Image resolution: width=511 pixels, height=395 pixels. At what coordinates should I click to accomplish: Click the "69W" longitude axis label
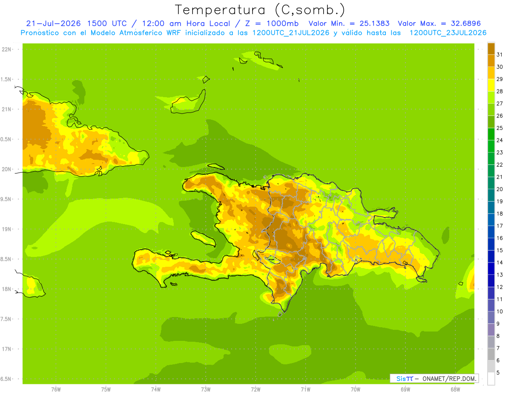405,389
